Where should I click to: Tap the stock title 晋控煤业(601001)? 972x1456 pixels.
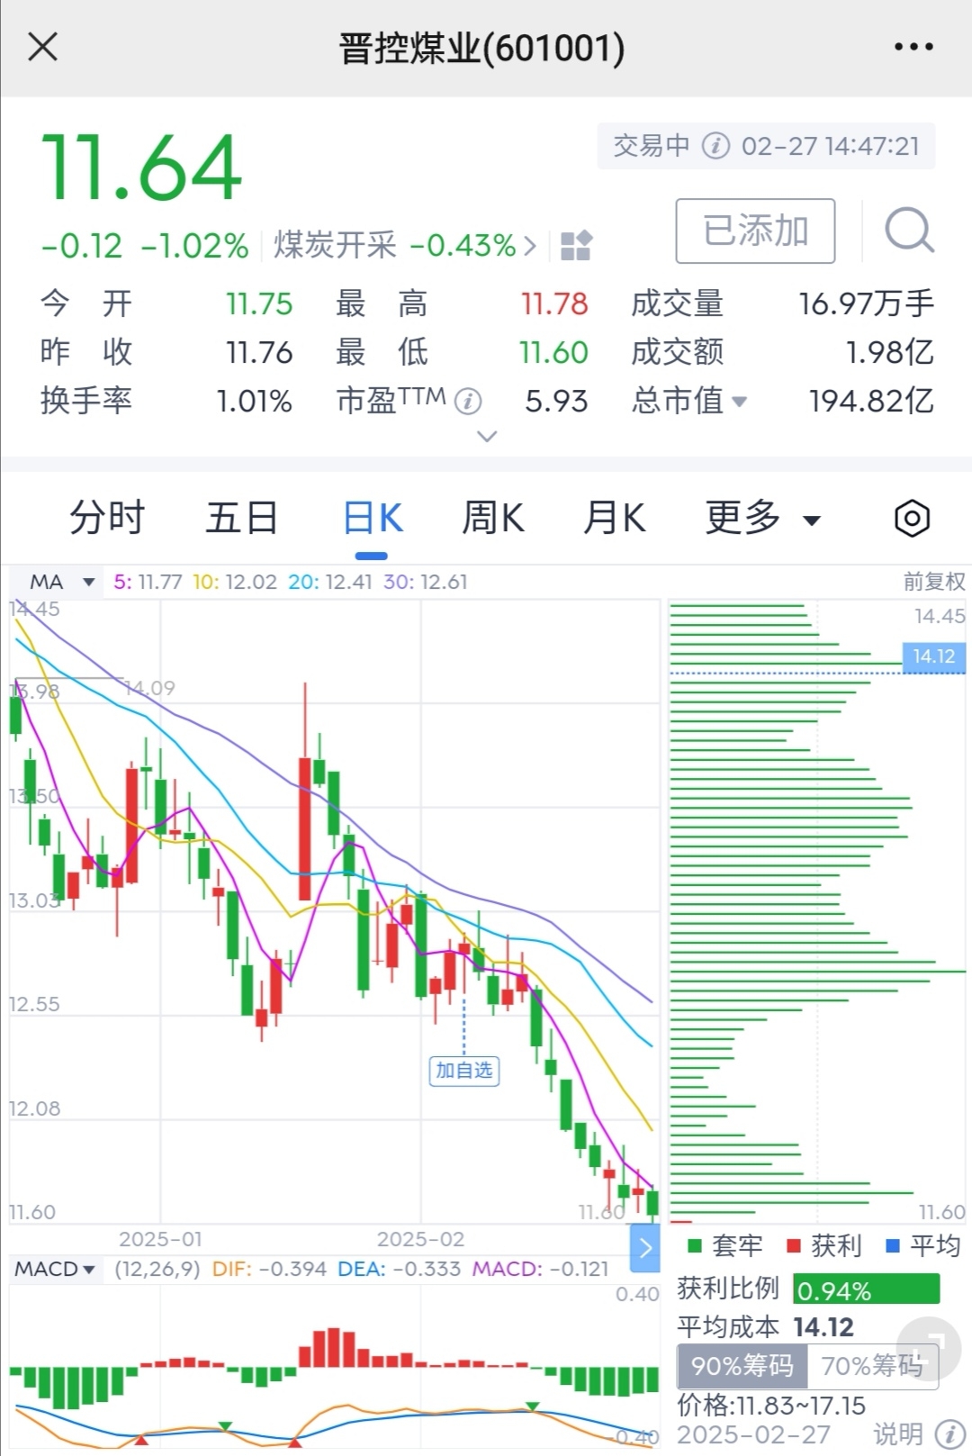tap(481, 48)
